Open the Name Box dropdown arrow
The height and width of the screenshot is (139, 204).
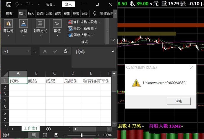point(29,51)
